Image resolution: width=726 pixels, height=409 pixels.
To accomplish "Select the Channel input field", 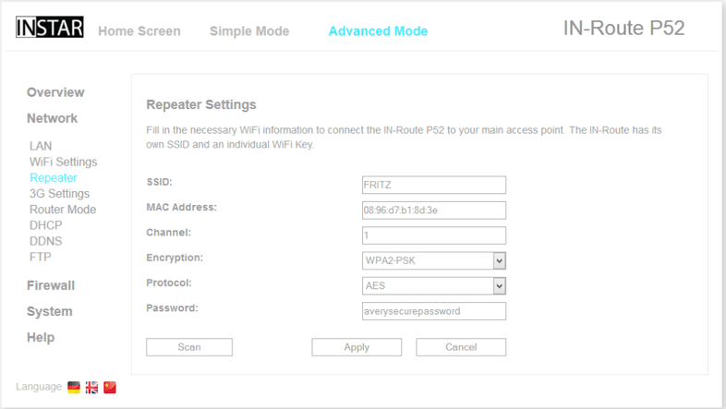I will pos(434,235).
